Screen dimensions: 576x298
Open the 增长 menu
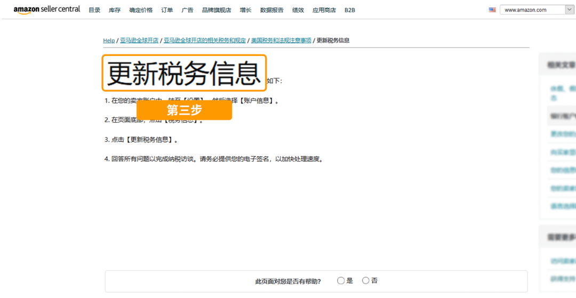click(x=245, y=10)
